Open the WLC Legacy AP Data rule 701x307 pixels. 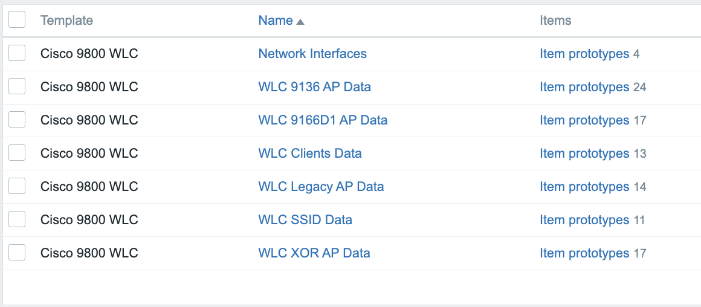click(321, 187)
